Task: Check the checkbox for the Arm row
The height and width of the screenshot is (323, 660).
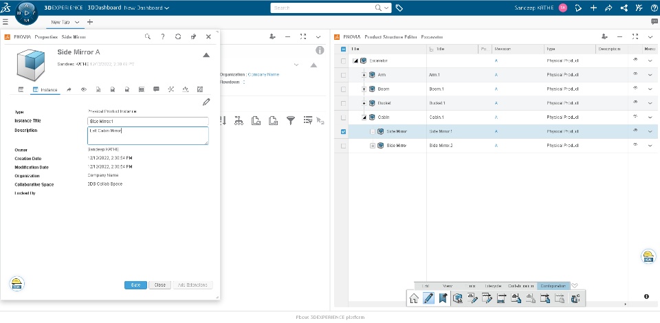Action: (x=343, y=76)
